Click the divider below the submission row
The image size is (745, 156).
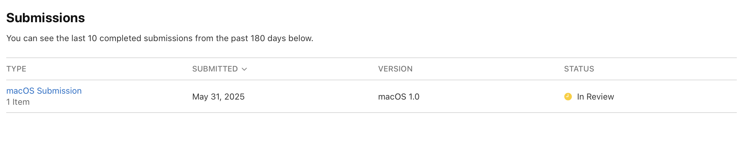(x=372, y=113)
